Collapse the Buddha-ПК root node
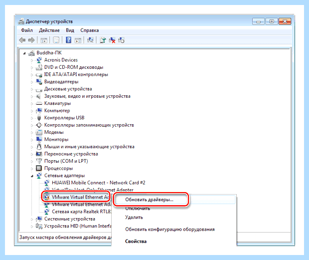This screenshot has height=260, width=309. [x=24, y=53]
